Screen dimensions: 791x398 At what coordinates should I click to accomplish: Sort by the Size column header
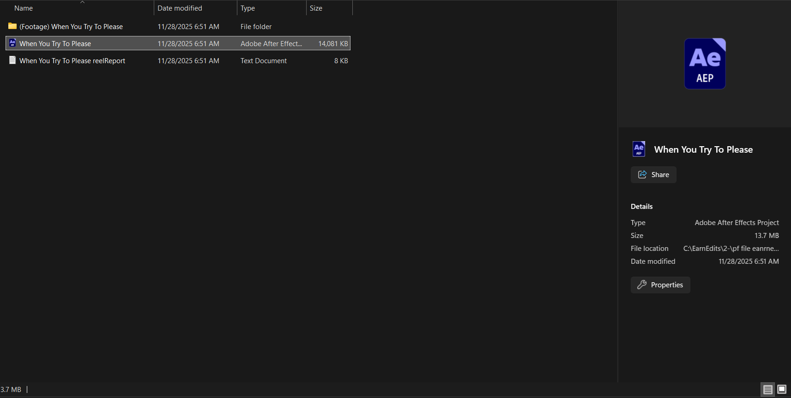(316, 8)
